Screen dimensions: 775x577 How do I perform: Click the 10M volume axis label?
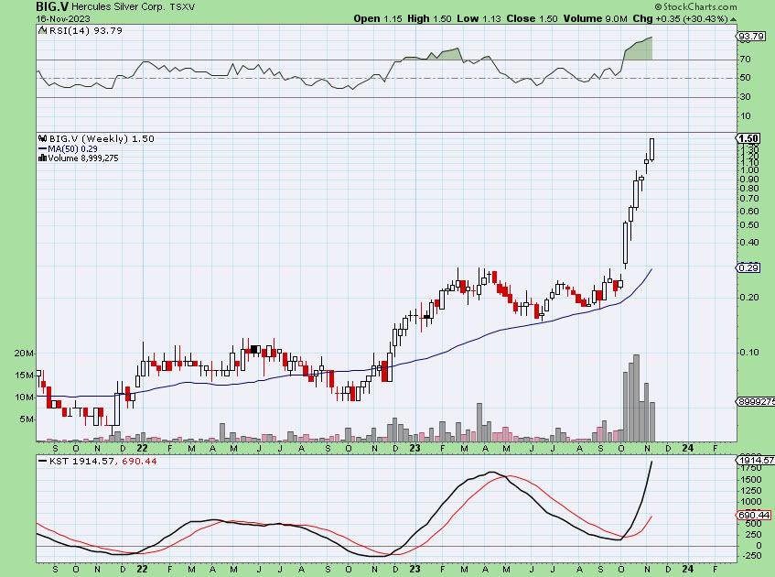coord(24,397)
